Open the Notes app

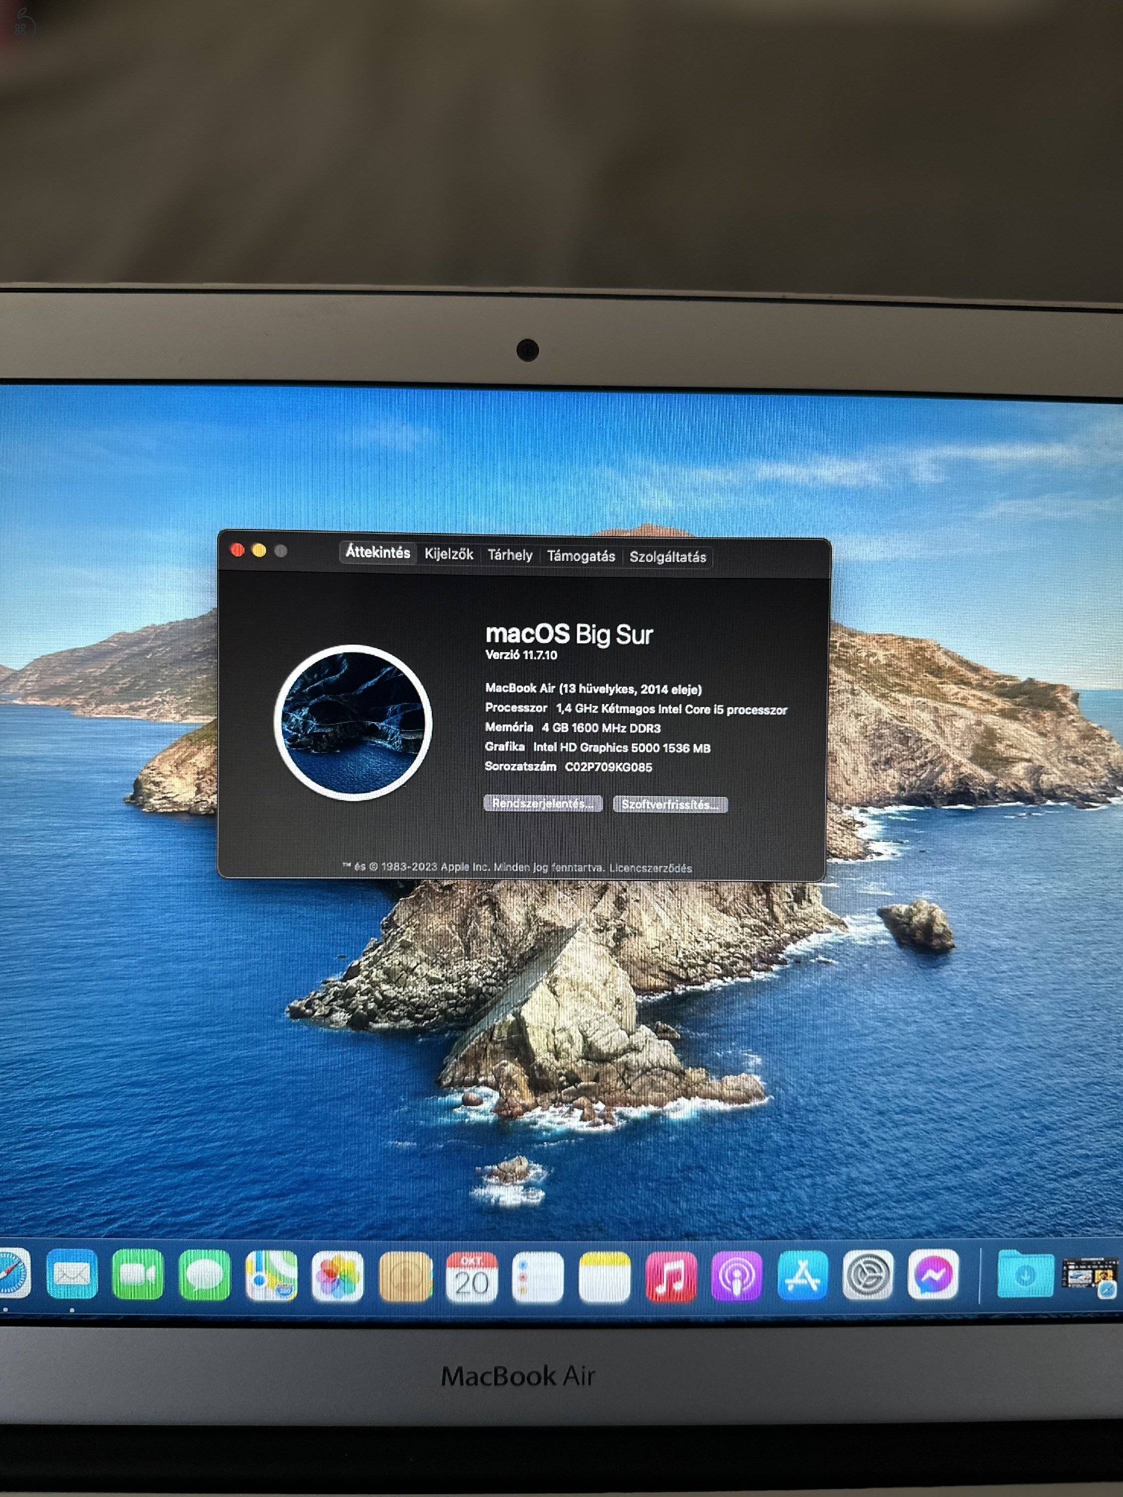604,1278
